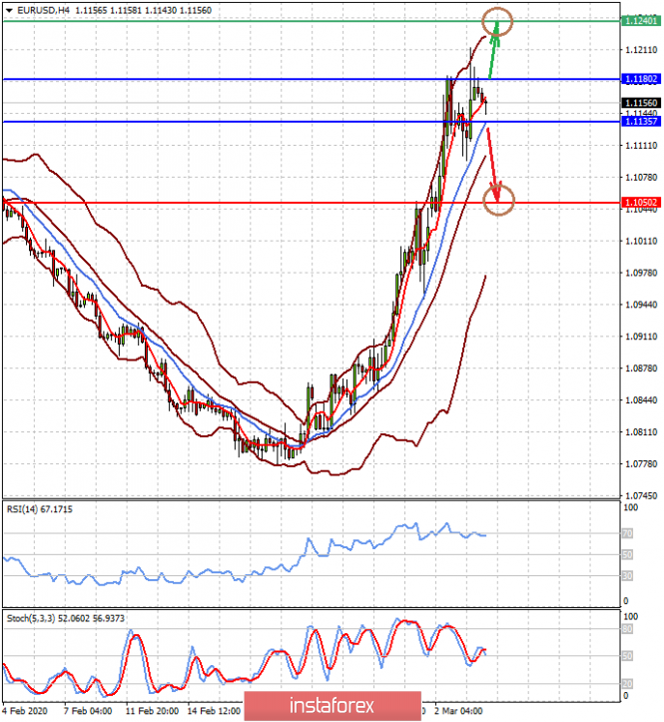Select the 1.12110 price axis value
The width and height of the screenshot is (664, 722).
[641, 50]
